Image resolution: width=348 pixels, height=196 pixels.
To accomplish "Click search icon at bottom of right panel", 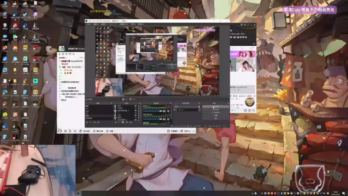I will 254,111.
